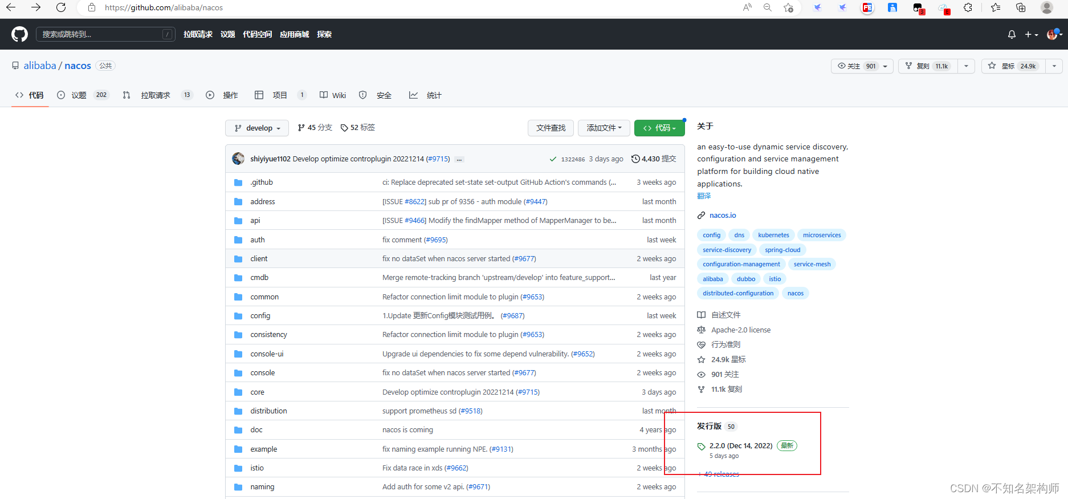1068x499 pixels.
Task: Select the spring-cloud topic tag
Action: (782, 250)
